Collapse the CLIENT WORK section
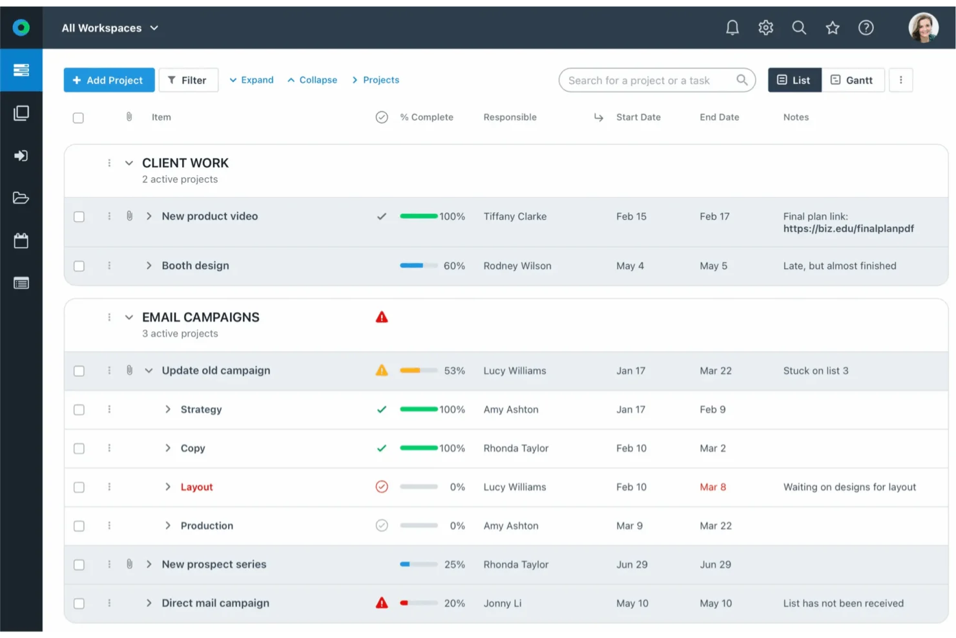956x638 pixels. pos(129,163)
